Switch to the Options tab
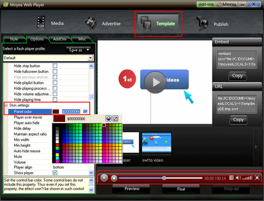264x201 pixels. [37, 39]
